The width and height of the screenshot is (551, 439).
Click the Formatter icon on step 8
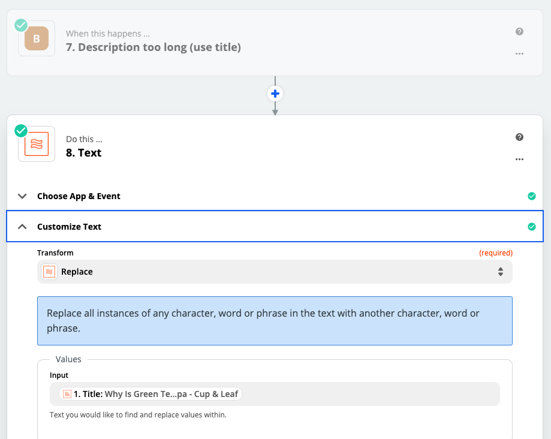[x=37, y=144]
